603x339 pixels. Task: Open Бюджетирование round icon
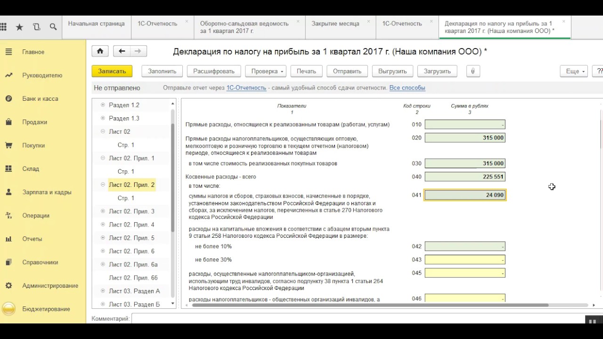point(8,309)
